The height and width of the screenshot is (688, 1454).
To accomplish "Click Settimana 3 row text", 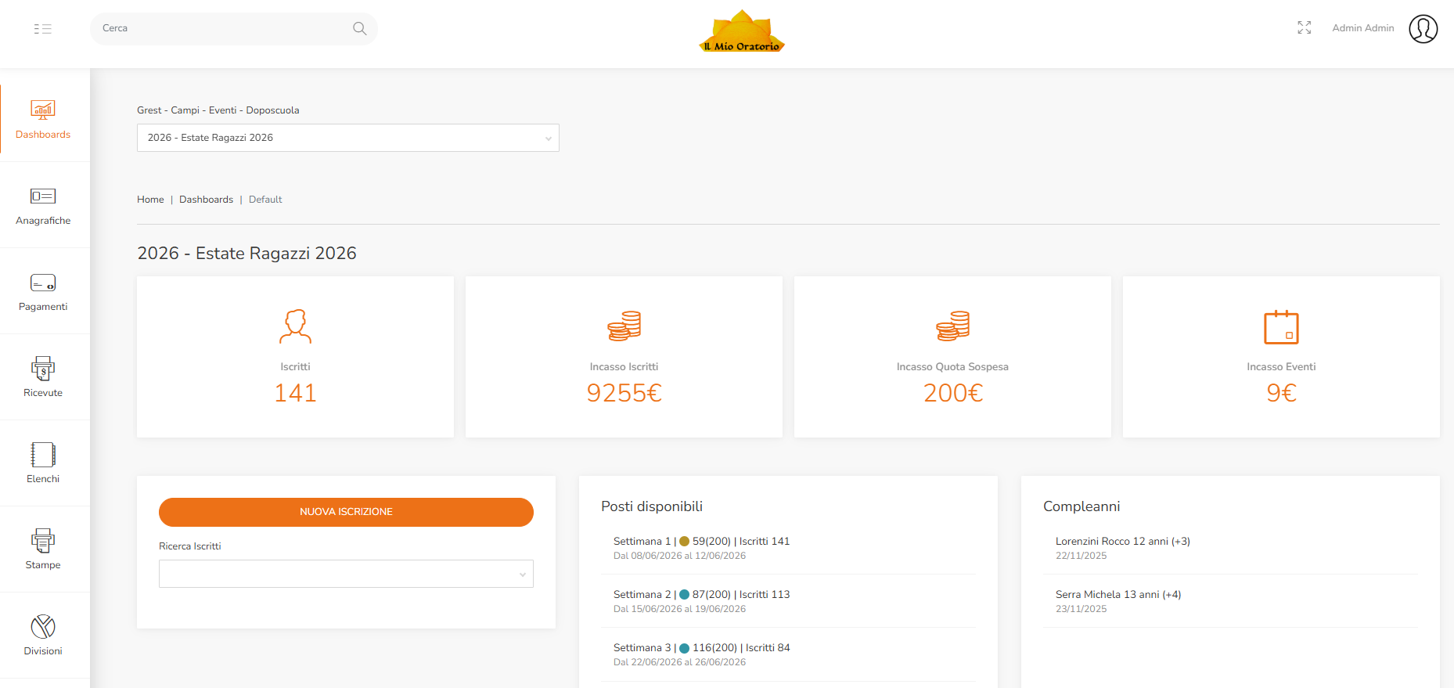I will (x=701, y=648).
